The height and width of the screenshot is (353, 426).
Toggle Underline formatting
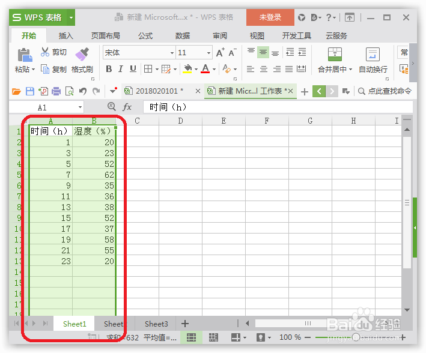tap(133, 69)
